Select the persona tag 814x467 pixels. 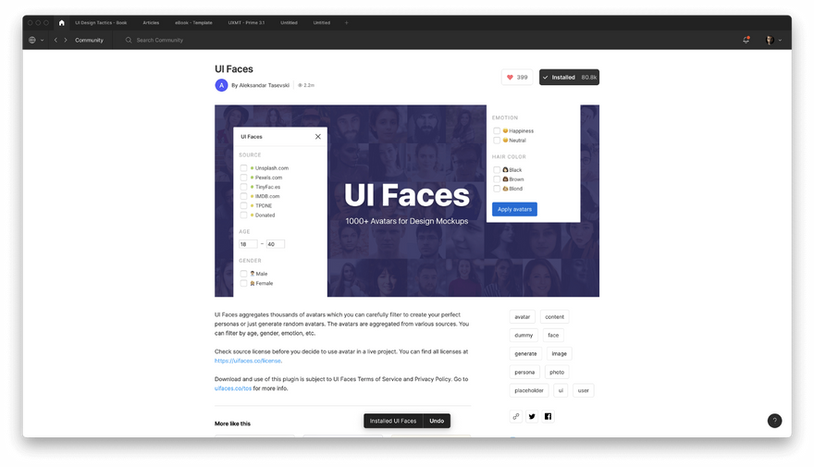(x=524, y=372)
